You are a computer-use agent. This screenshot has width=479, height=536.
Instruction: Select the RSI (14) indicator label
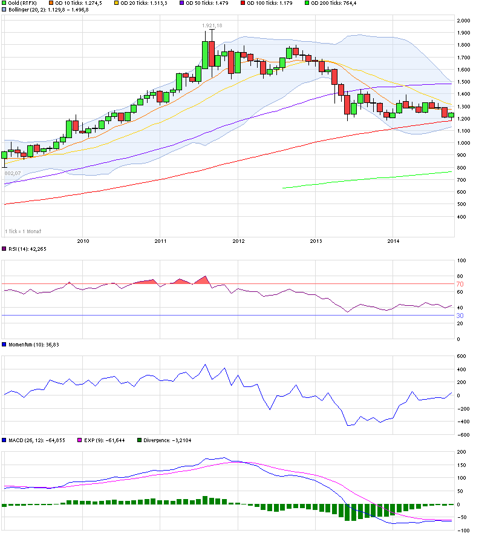click(x=24, y=248)
